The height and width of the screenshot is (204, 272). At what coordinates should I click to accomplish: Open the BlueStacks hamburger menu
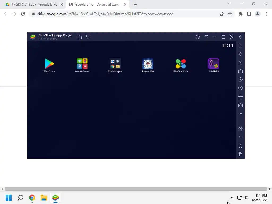(x=206, y=37)
